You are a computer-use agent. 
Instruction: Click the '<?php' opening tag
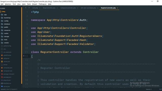(35, 12)
